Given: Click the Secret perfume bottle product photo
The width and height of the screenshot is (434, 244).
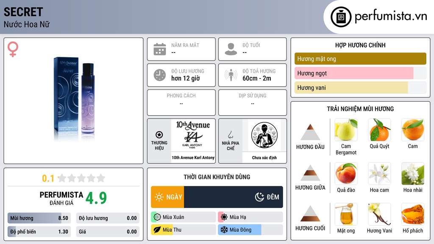Looking at the screenshot, I should (74, 99).
